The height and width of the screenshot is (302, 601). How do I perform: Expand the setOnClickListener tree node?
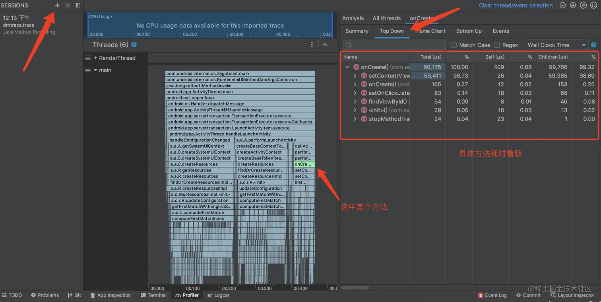click(x=355, y=93)
